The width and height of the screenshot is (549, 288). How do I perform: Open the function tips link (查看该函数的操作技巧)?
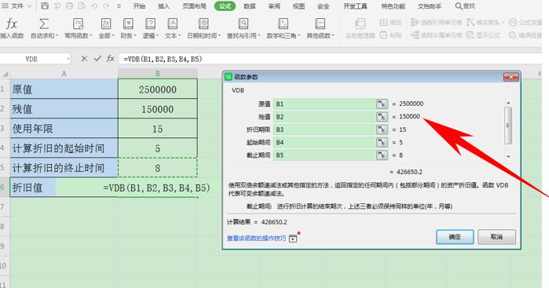coord(257,239)
